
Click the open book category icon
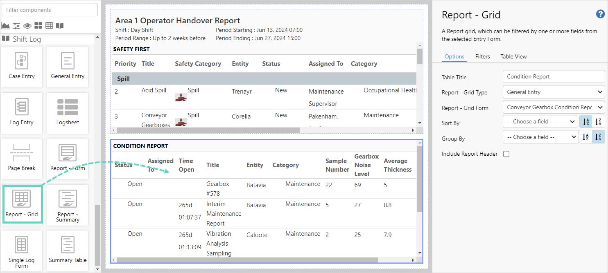60,26
